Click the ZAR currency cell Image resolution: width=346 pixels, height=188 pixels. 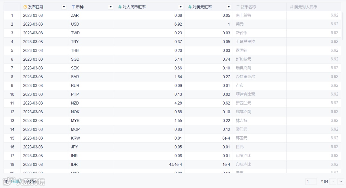(x=91, y=15)
